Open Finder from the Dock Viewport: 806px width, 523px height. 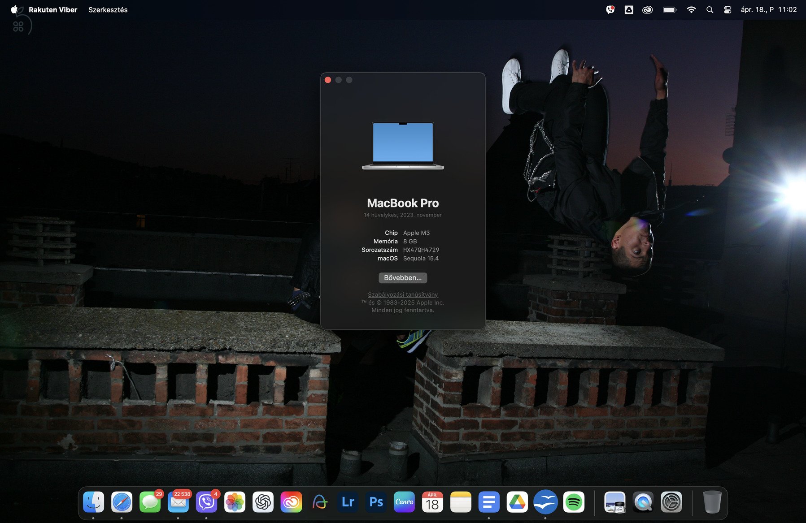94,502
